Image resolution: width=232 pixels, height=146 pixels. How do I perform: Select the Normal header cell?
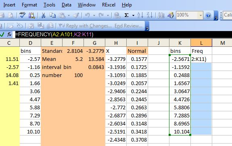tap(137, 51)
